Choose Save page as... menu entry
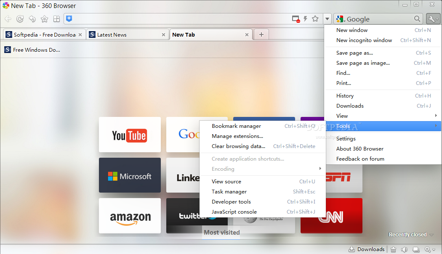 tap(383, 53)
